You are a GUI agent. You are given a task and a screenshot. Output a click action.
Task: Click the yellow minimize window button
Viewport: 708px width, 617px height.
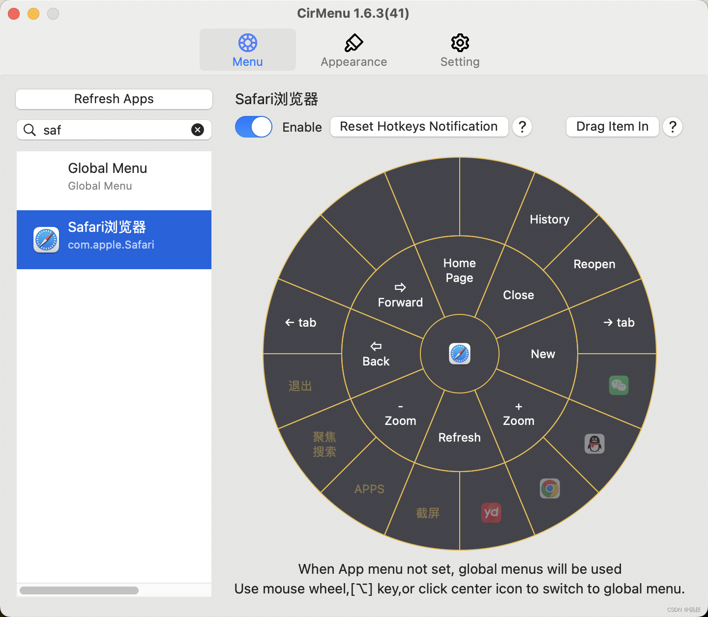pos(33,14)
